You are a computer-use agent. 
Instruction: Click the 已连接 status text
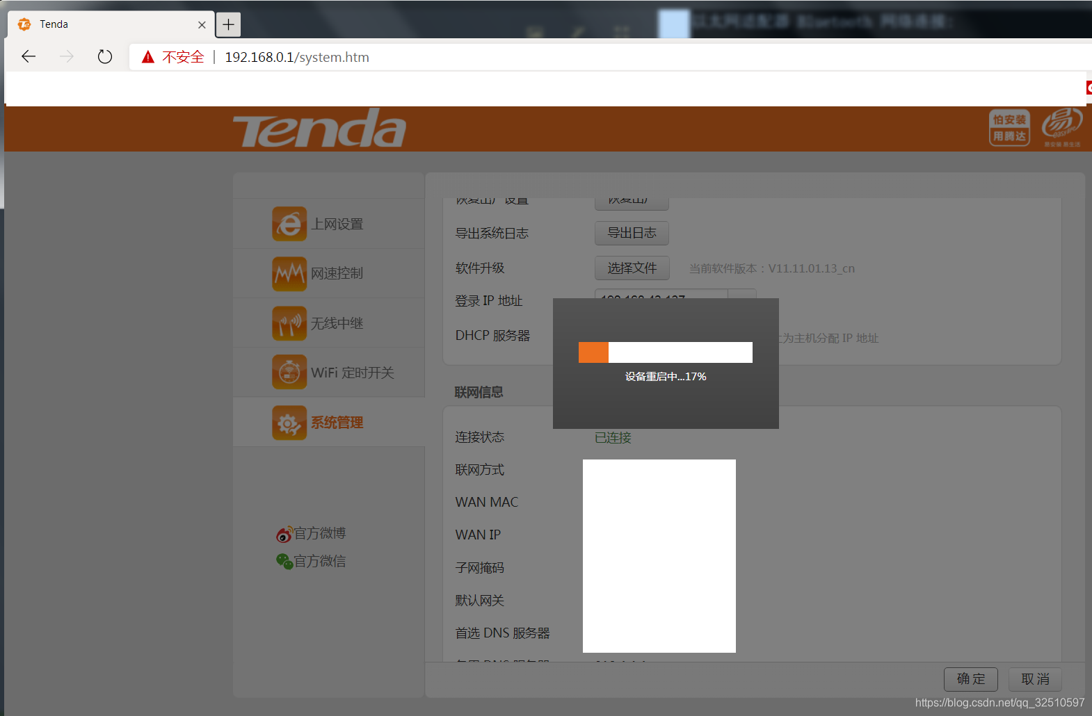click(x=613, y=437)
